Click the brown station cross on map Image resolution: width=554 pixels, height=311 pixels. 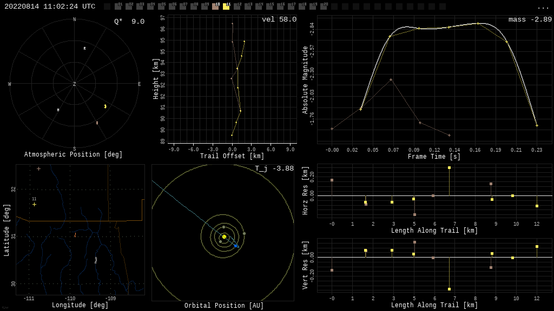point(38,169)
